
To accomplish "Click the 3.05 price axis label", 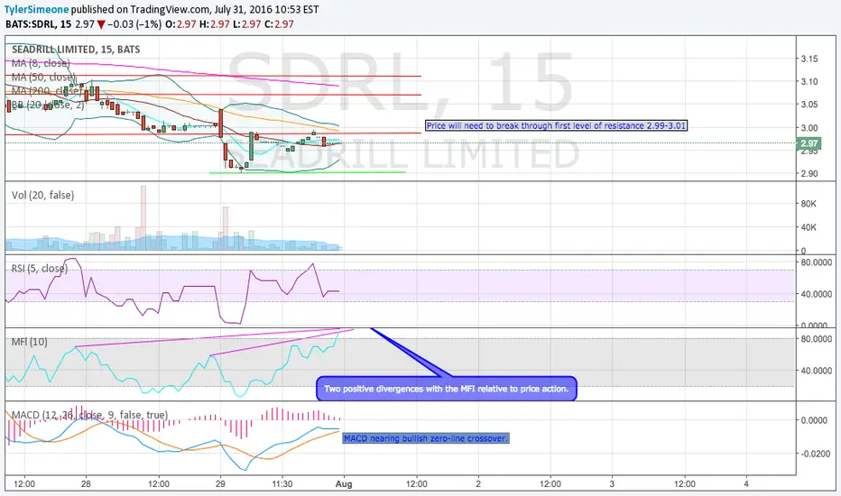I will 809,105.
